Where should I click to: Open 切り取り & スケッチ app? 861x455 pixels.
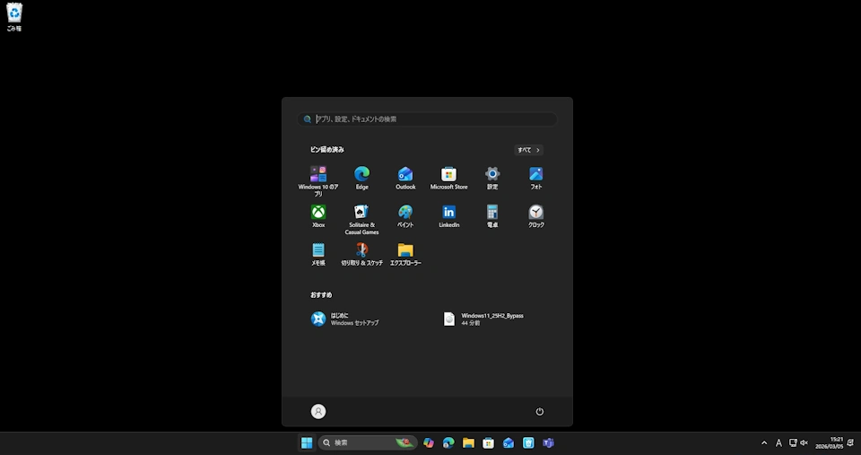point(361,255)
